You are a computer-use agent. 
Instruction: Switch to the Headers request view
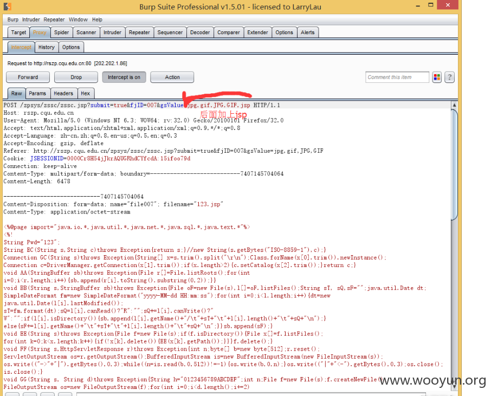tap(63, 93)
